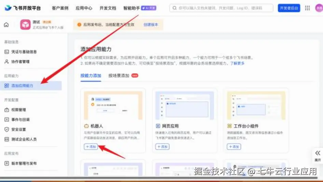Click the 了解更多 link
Viewport: 323px width, 182px height.
pyautogui.click(x=237, y=63)
